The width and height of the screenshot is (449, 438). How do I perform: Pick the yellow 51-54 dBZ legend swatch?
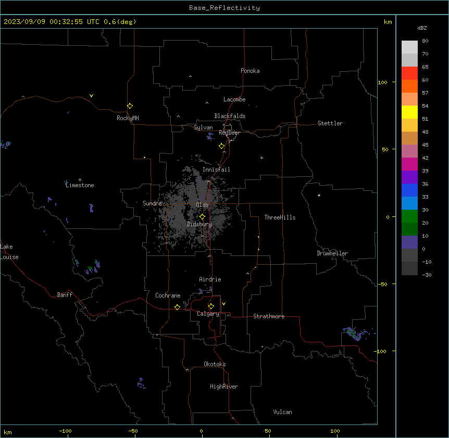[409, 112]
